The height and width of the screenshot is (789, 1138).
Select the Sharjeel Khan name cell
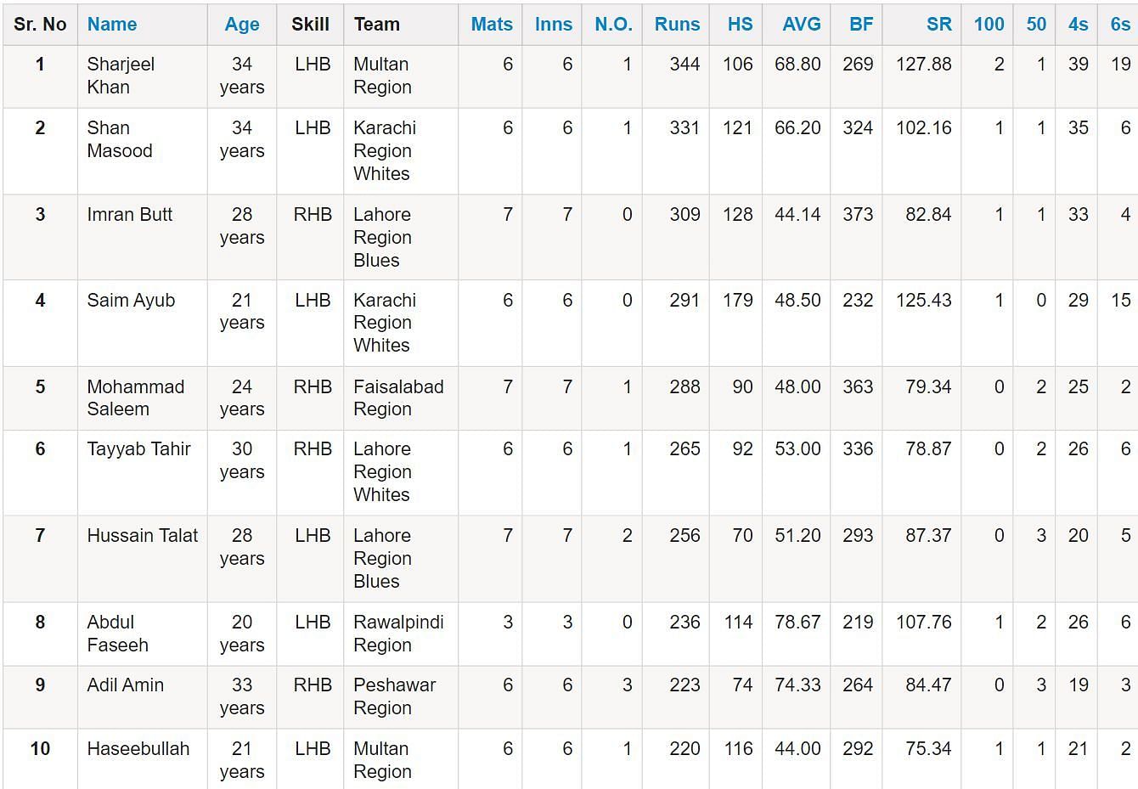[x=143, y=76]
